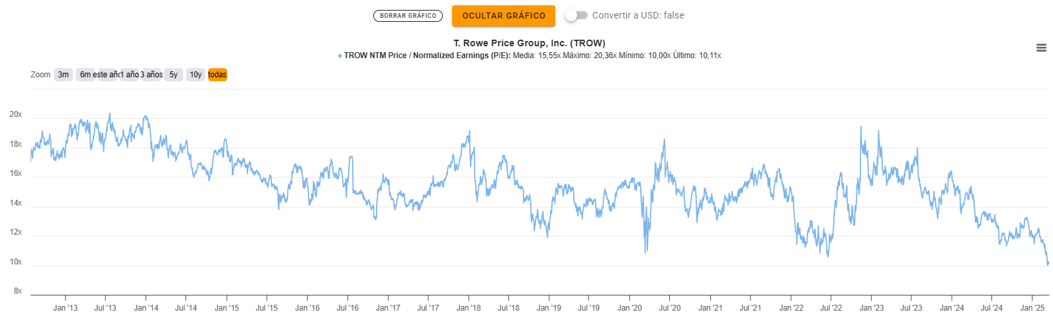Set zoom range to 3m

pos(64,75)
